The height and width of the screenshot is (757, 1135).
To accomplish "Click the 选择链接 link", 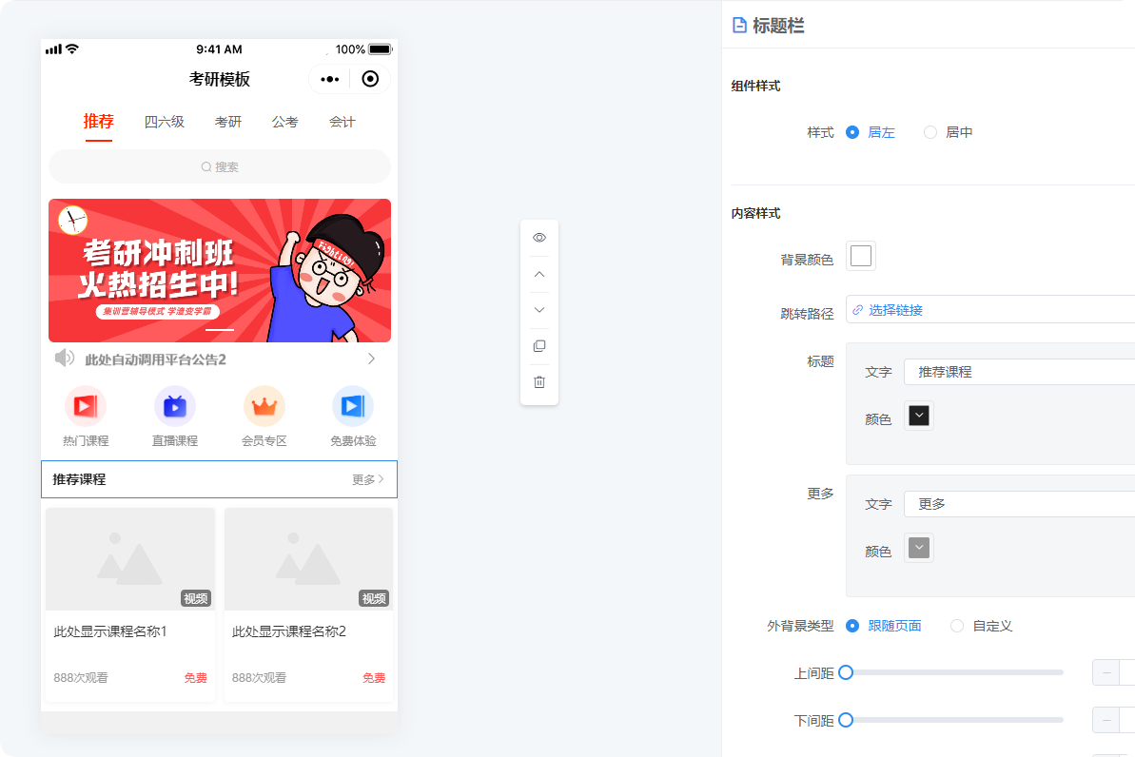I will [895, 310].
